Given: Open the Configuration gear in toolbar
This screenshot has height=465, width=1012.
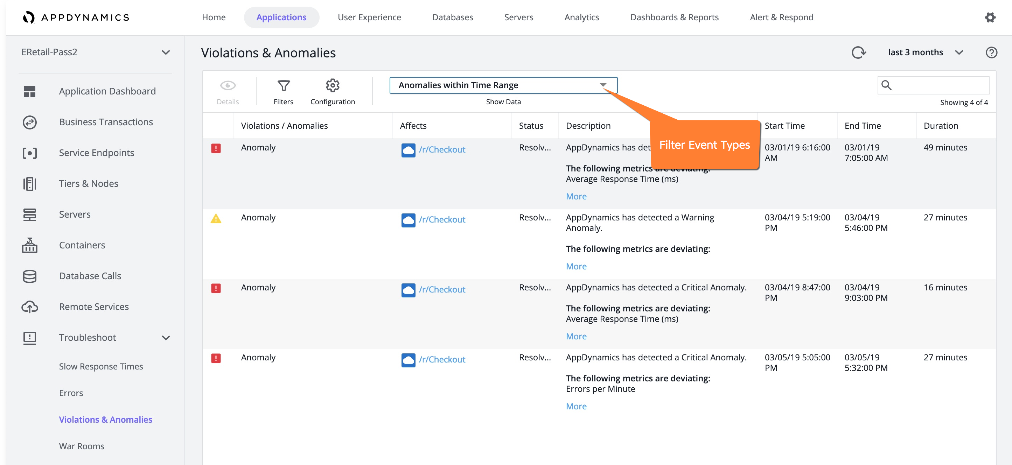Looking at the screenshot, I should click(x=332, y=86).
